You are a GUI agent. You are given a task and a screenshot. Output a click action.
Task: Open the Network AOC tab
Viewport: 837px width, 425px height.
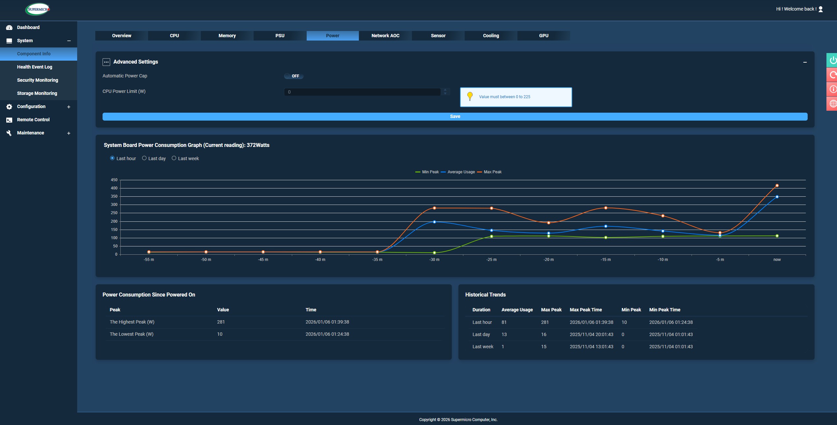385,36
